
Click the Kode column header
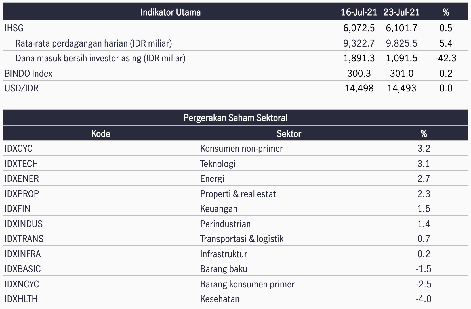point(101,133)
